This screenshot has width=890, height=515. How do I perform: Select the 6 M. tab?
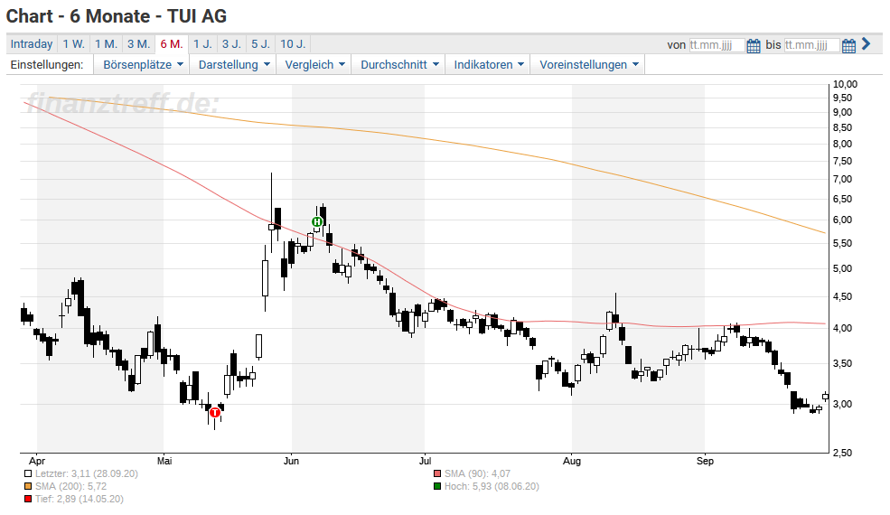tap(172, 43)
